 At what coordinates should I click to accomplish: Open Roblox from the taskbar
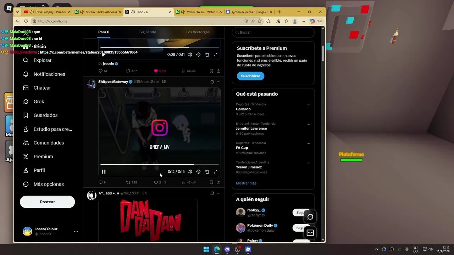[248, 249]
